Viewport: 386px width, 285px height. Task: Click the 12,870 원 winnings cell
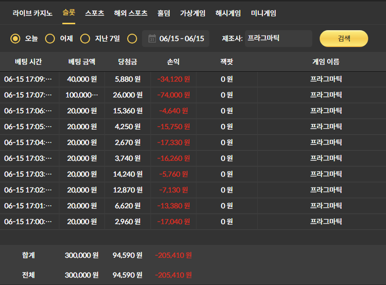[128, 190]
